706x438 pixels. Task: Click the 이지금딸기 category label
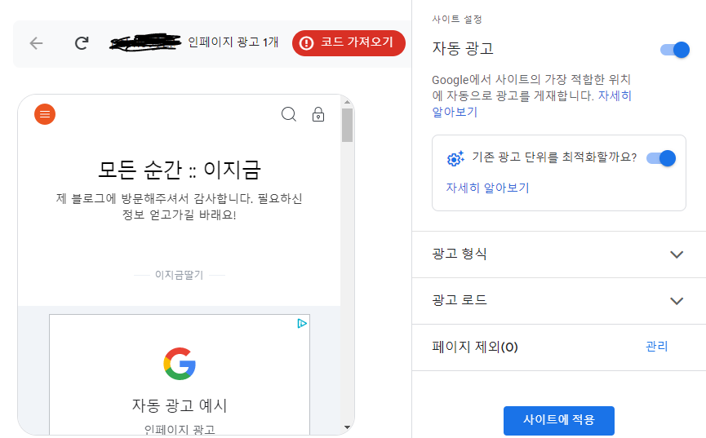tap(180, 275)
